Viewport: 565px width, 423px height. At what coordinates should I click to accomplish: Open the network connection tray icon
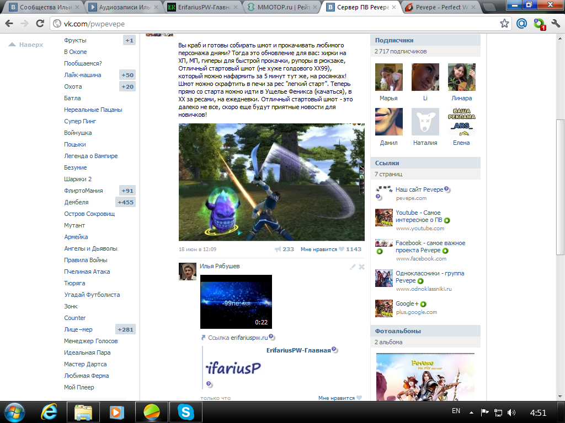click(x=498, y=413)
